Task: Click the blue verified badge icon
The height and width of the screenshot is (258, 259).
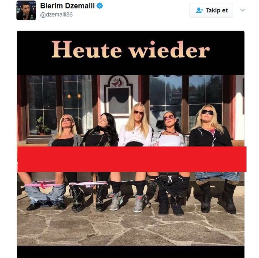Action: pyautogui.click(x=100, y=6)
